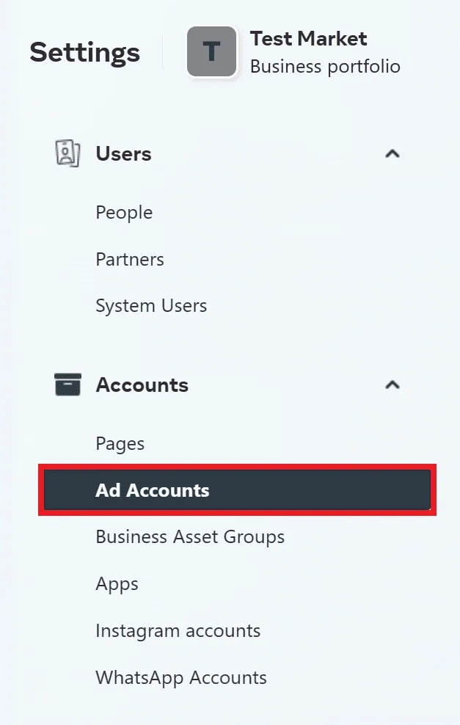Click the Test Market portfolio name
460x725 pixels.
[x=308, y=38]
